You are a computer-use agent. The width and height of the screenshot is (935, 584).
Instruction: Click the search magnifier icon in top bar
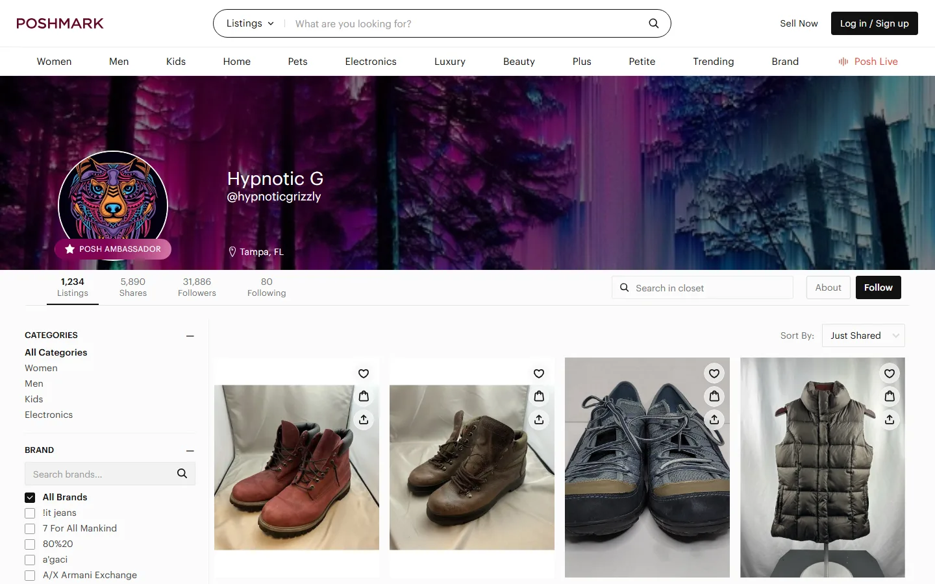pos(654,23)
